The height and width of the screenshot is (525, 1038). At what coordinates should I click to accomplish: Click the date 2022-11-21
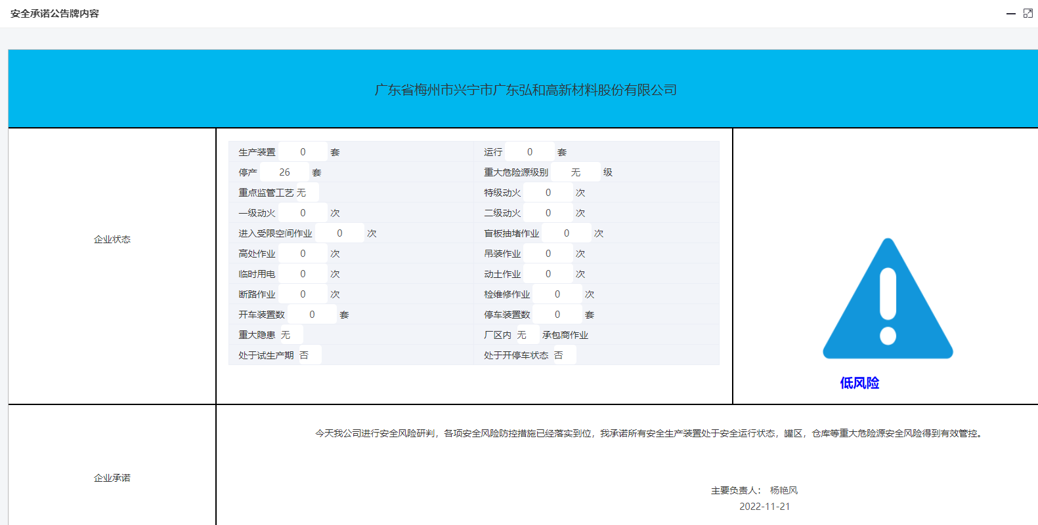click(764, 507)
